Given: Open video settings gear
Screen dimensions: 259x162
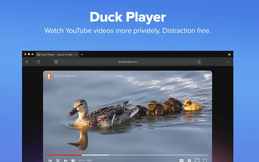Looking at the screenshot, I should (189, 160).
